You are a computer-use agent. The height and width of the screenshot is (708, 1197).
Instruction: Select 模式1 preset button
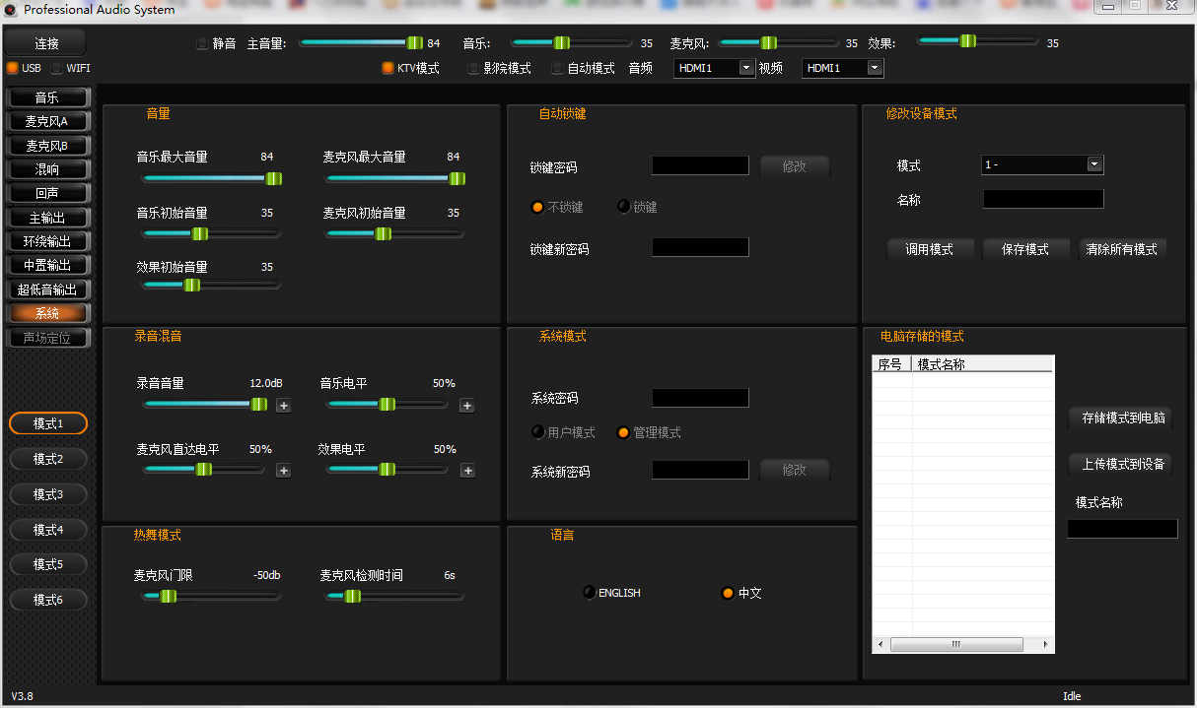[x=48, y=423]
